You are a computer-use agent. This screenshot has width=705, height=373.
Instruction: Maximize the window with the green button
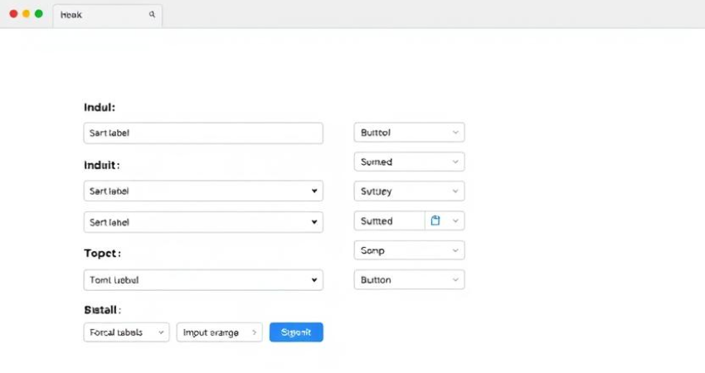(38, 14)
